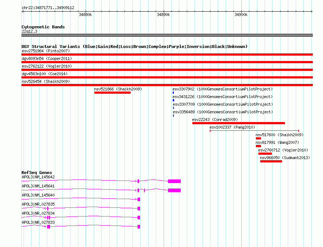Select right exon block of APOL3|NR_027834
The width and height of the screenshot is (323, 247).
(139, 218)
